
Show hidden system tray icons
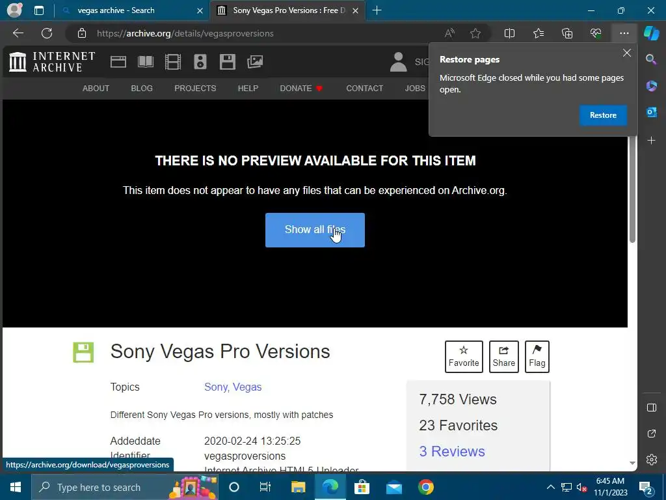[x=550, y=487]
